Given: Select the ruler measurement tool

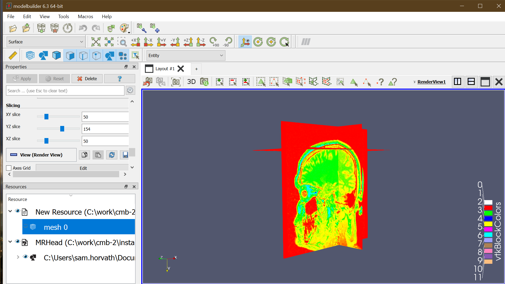Looking at the screenshot, I should pyautogui.click(x=12, y=55).
